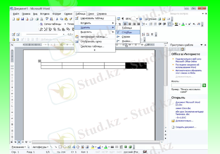Choose Columns in the Delete submenu
This screenshot has height=154, width=220.
point(127,32)
